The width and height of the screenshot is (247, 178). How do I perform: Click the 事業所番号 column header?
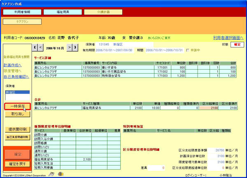(x=92, y=63)
